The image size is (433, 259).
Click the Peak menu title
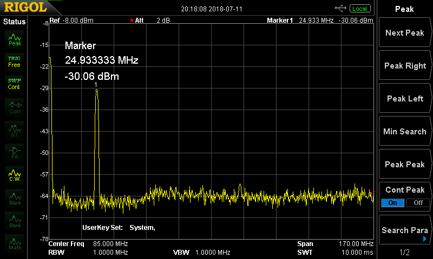pyautogui.click(x=404, y=9)
